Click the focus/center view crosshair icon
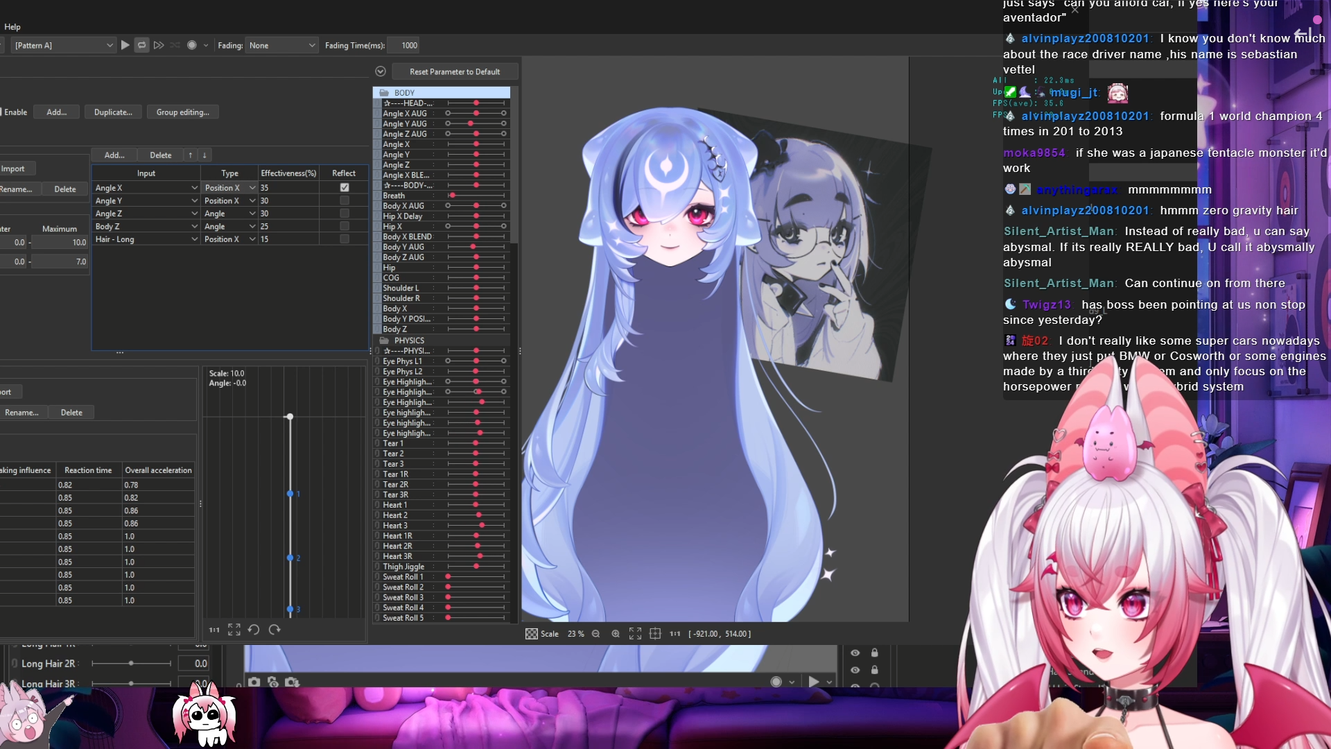 (x=655, y=634)
